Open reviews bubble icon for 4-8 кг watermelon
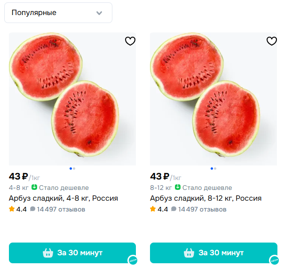 point(32,209)
